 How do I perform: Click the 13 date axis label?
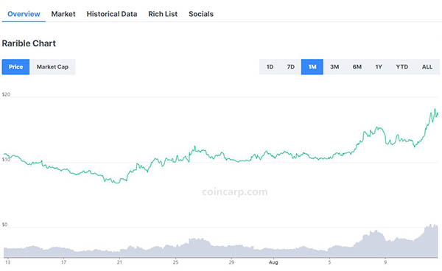pyautogui.click(x=7, y=262)
